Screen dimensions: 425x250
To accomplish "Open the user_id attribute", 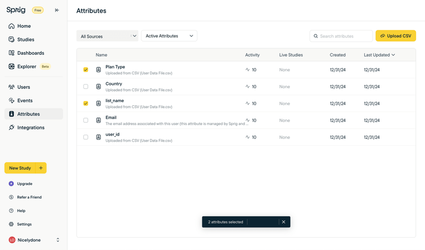I will [x=113, y=134].
